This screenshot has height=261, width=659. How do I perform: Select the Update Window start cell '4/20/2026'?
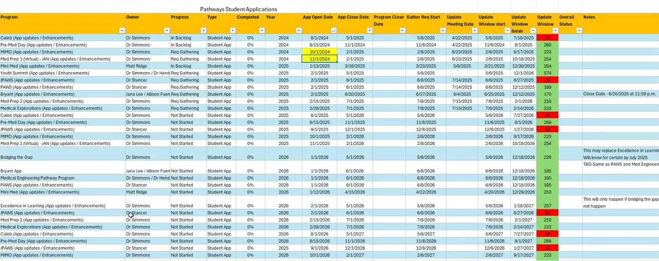click(x=494, y=192)
